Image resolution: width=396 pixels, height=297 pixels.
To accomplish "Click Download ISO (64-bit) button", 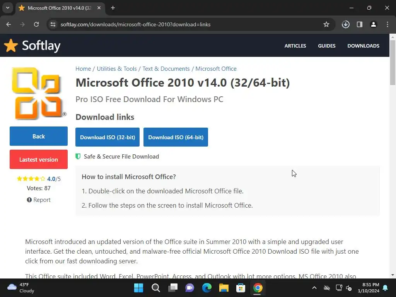I will coord(176,137).
